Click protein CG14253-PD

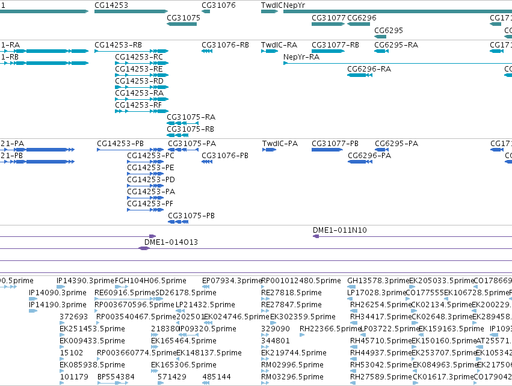151,180
